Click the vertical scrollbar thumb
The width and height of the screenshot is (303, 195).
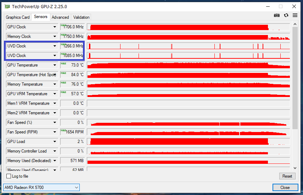295,78
